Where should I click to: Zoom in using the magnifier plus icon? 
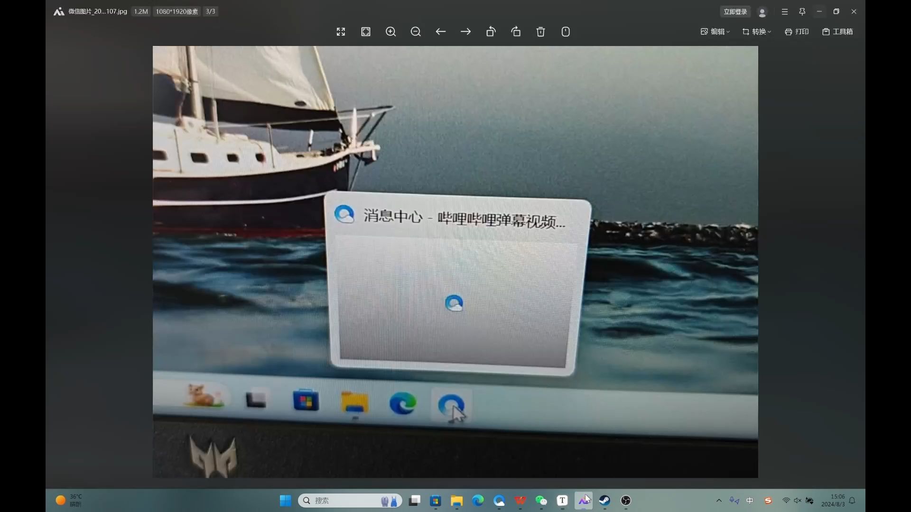click(391, 32)
